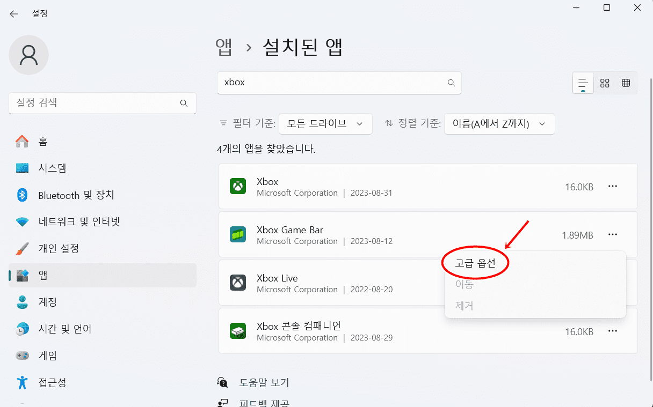Open more options for Xbox 콘솔 컴패니언
The height and width of the screenshot is (407, 653).
[613, 331]
